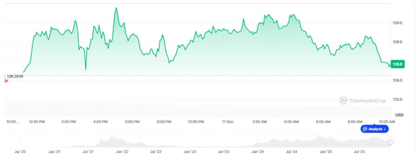Grab the range handle on the navigator's right edge
The image size is (416, 157).
tap(390, 141)
